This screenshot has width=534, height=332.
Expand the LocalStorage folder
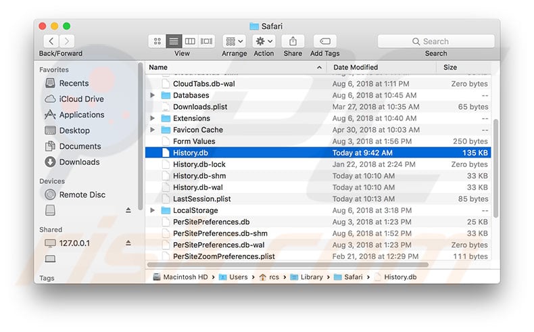pyautogui.click(x=152, y=210)
